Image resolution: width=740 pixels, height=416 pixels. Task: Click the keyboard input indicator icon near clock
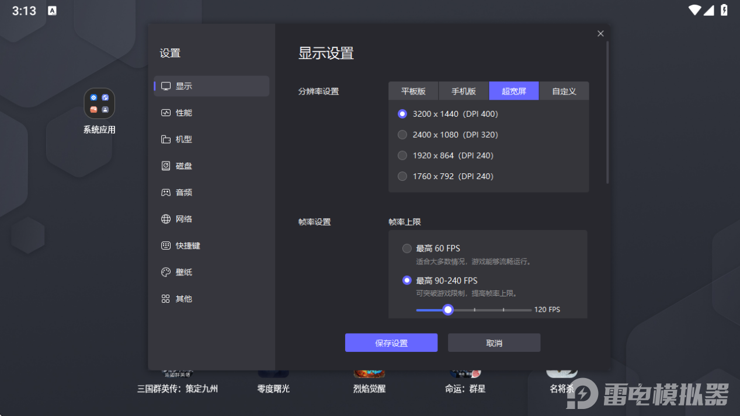(52, 11)
